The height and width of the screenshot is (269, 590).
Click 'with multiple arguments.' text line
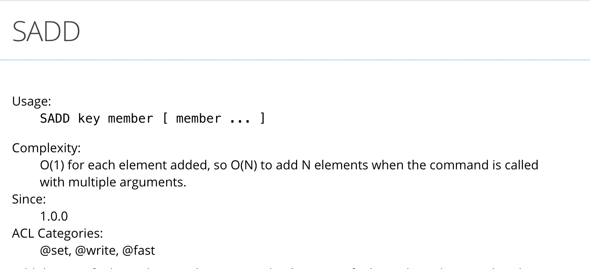(113, 182)
